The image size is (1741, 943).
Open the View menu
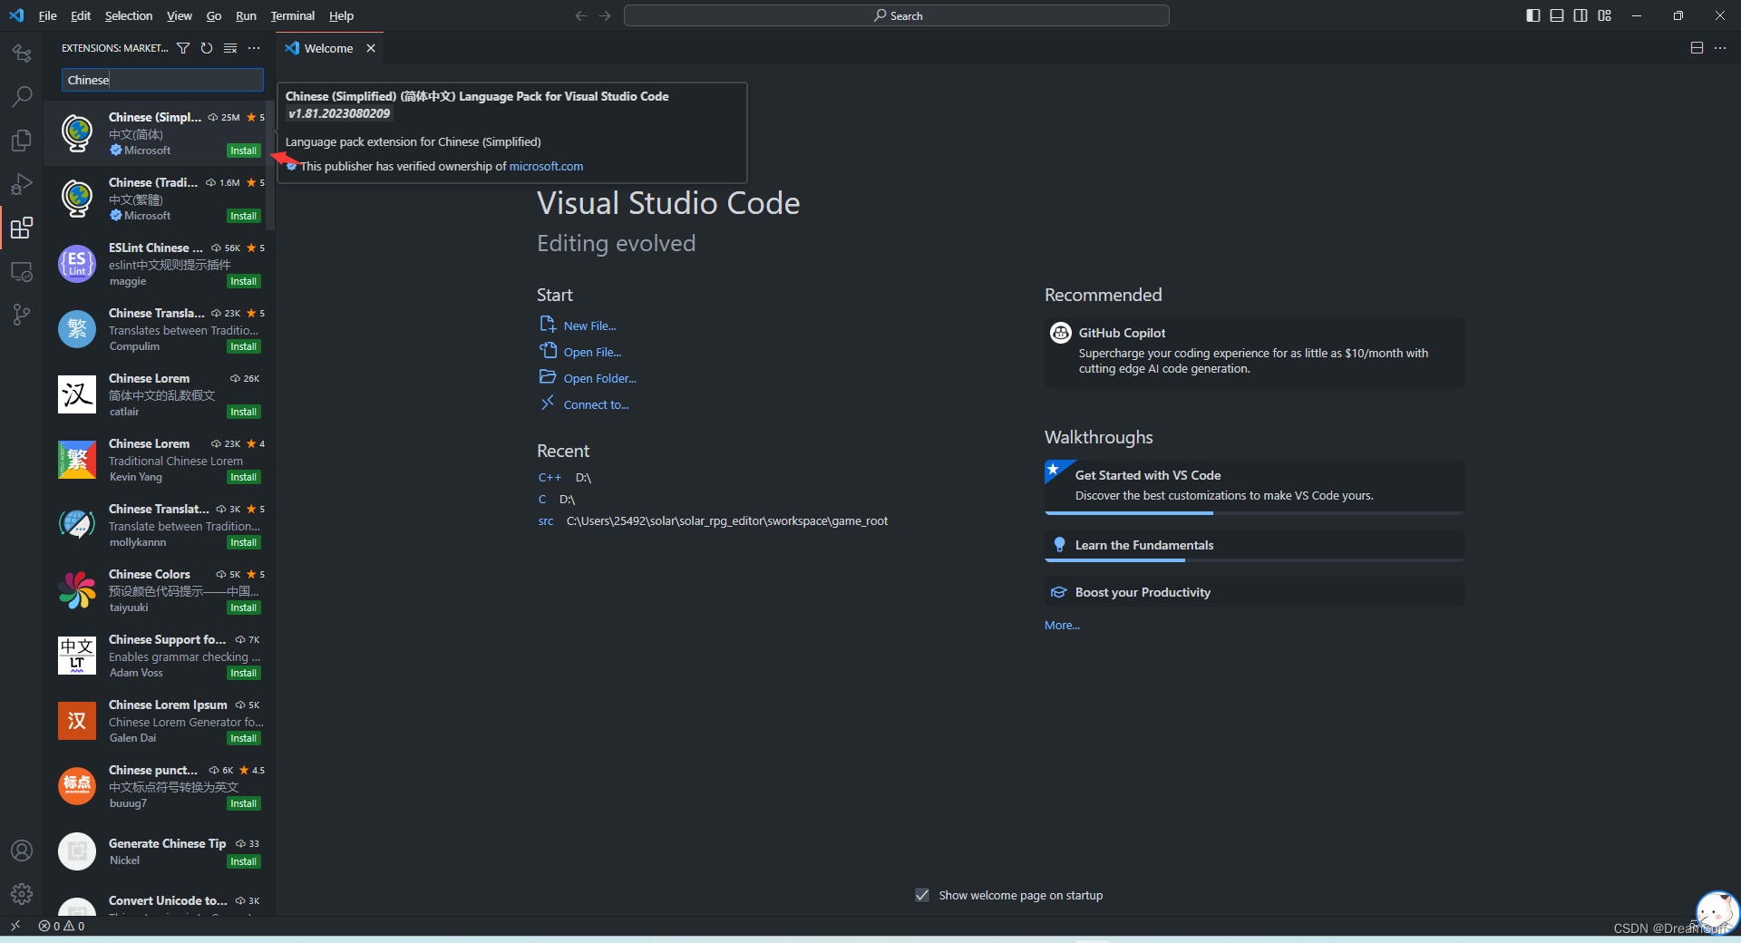[x=180, y=15]
